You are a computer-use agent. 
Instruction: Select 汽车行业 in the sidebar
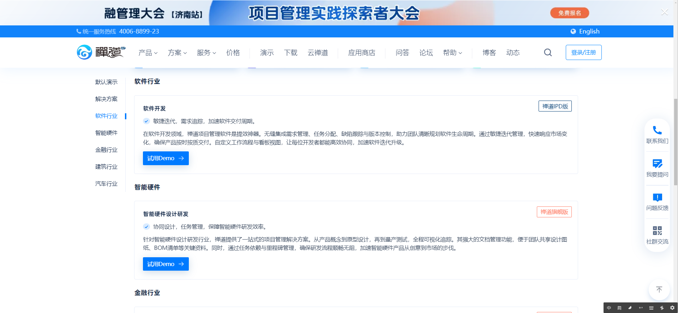[x=106, y=183]
